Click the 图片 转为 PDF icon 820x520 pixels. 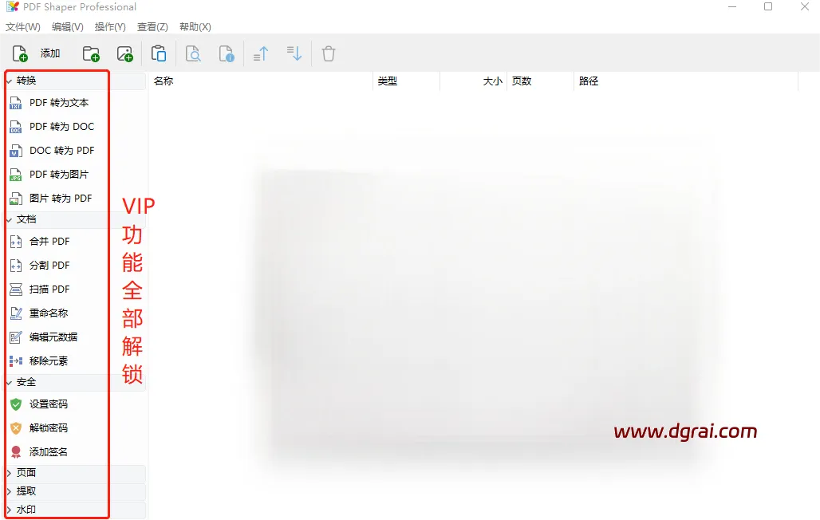click(x=16, y=199)
